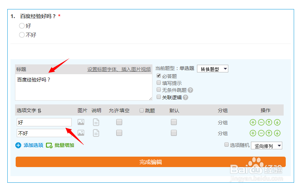Click the 当前题型：单选题 label
This screenshot has height=189, width=300.
(175, 68)
